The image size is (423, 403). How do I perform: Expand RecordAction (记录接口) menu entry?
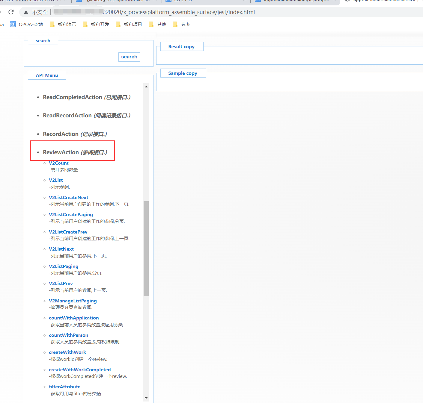click(x=75, y=134)
